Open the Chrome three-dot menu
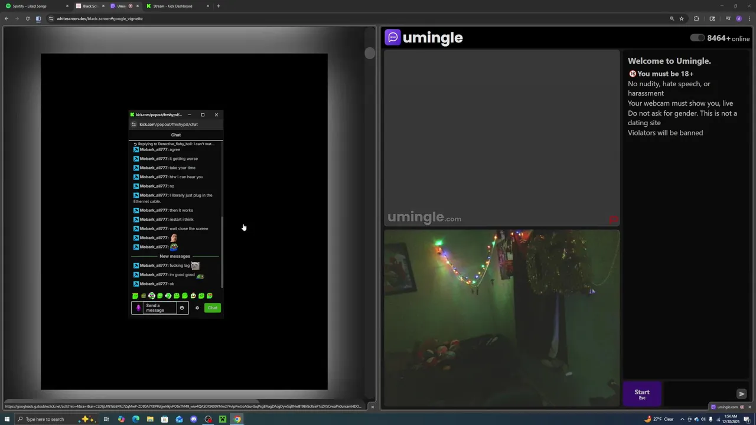Screen dimensions: 756x425 click(749, 18)
